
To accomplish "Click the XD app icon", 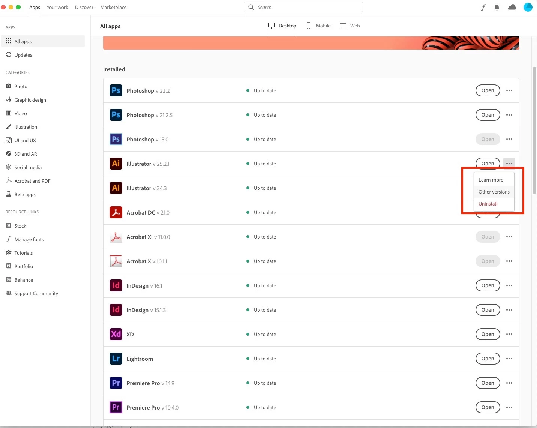I will 116,334.
